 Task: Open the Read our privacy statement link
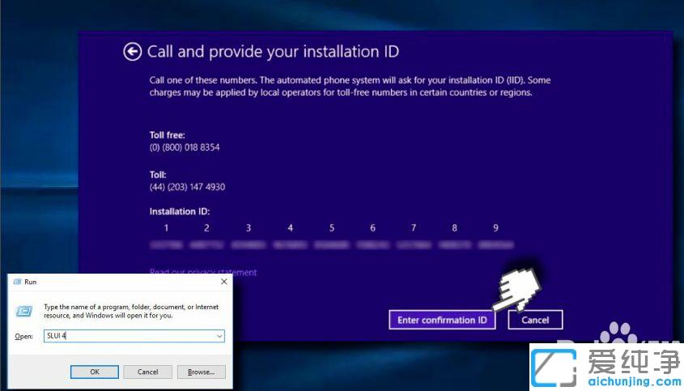pos(203,272)
